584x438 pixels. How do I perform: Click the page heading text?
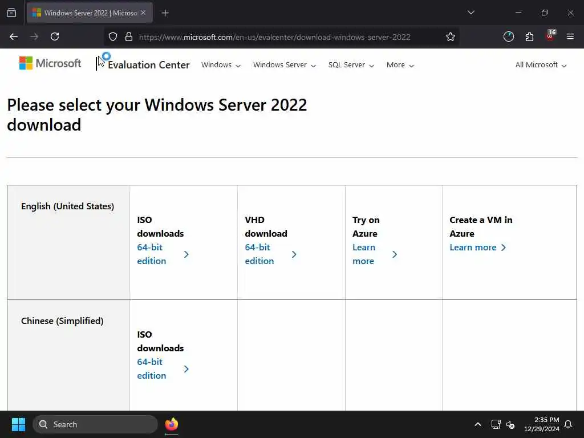(x=157, y=115)
